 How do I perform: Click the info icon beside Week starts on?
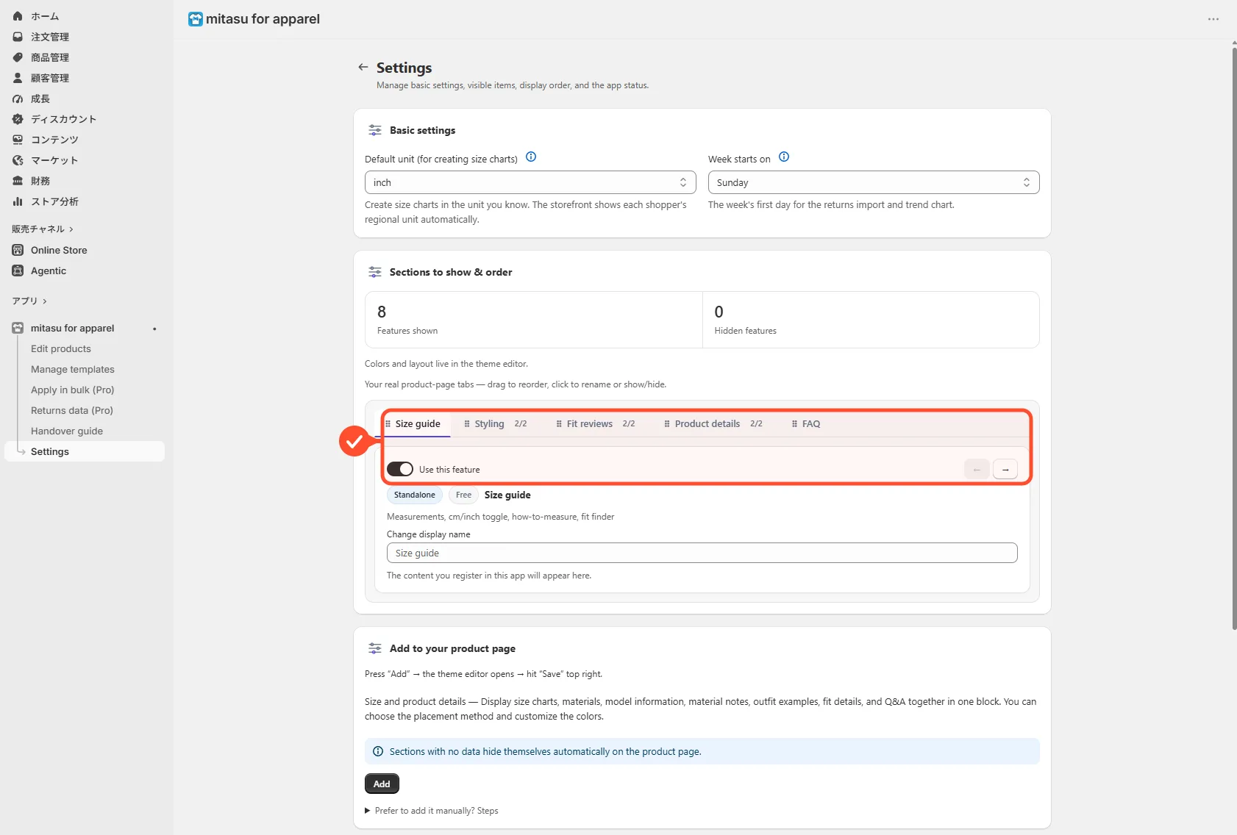click(784, 157)
